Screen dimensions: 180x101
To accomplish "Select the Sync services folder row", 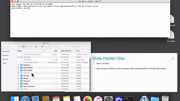I will point(53,86).
